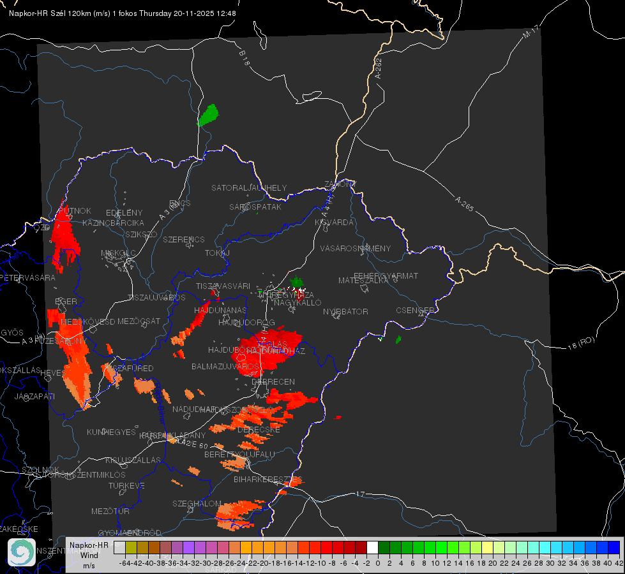Click the KUNHEGYES city label
625x574 pixels.
click(111, 432)
